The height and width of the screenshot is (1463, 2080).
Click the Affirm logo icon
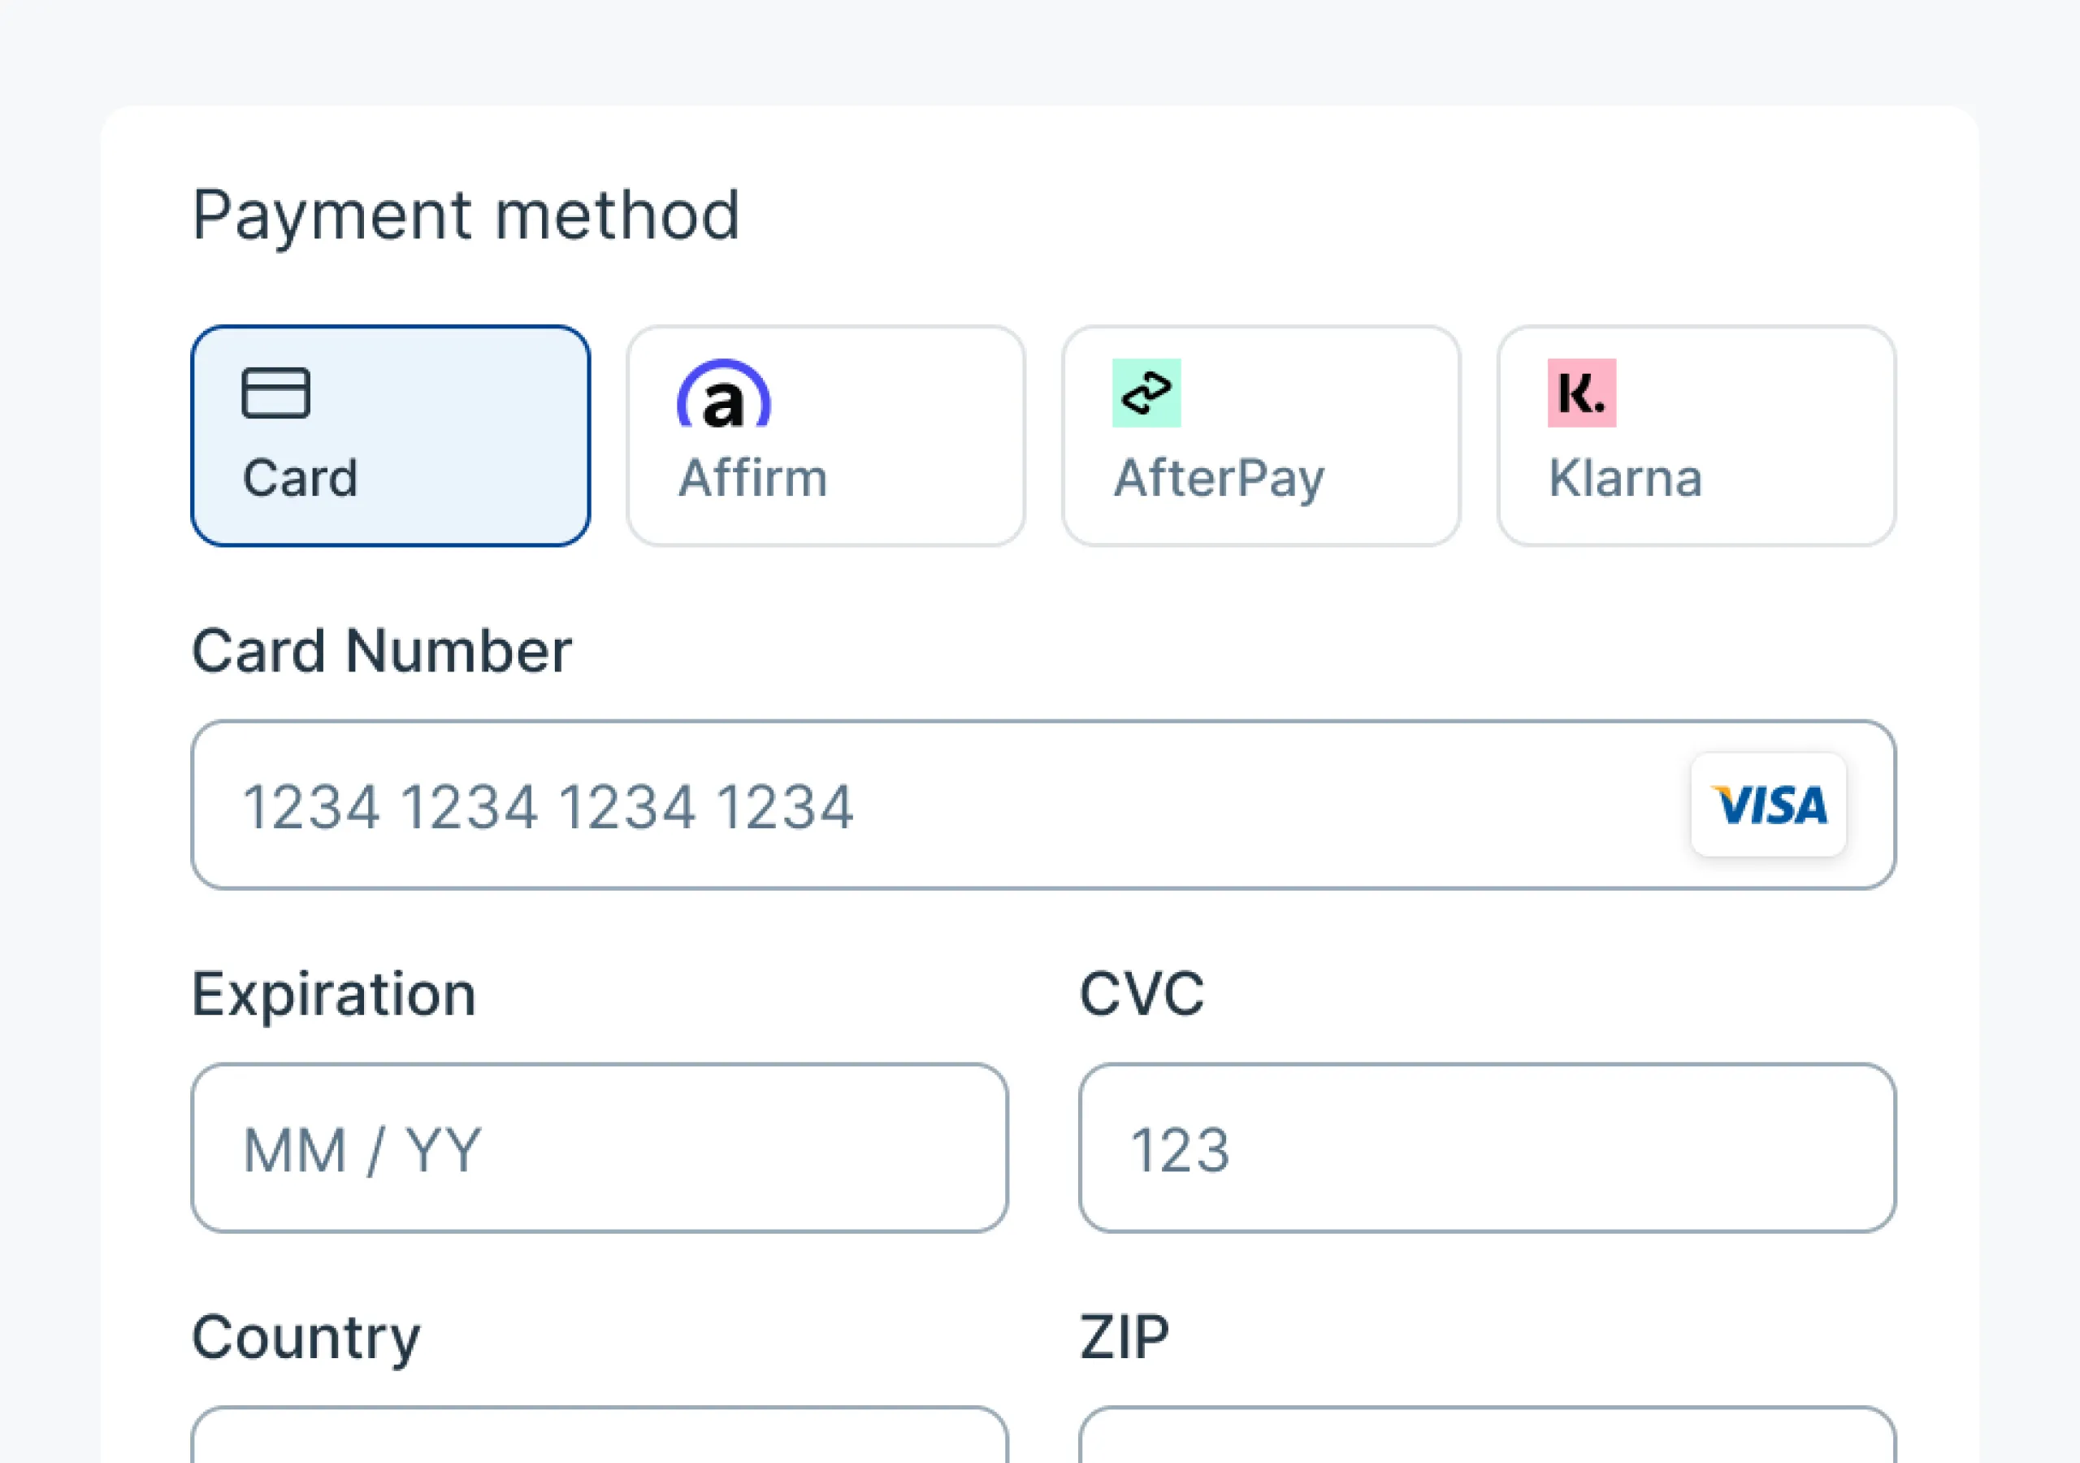coord(723,394)
